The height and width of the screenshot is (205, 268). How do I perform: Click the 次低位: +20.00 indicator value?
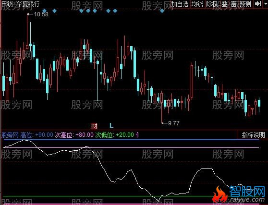tap(114, 135)
